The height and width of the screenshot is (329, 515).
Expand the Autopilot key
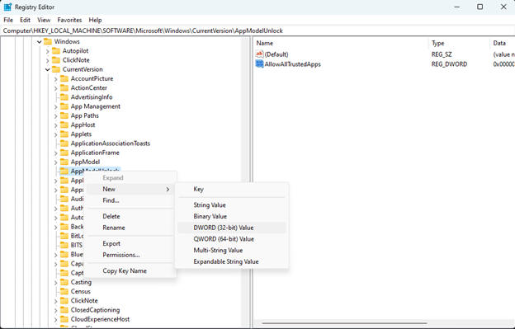click(47, 51)
